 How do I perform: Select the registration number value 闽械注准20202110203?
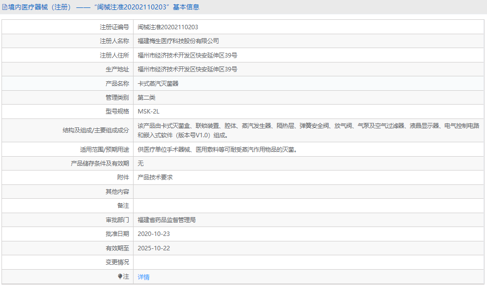[168, 27]
